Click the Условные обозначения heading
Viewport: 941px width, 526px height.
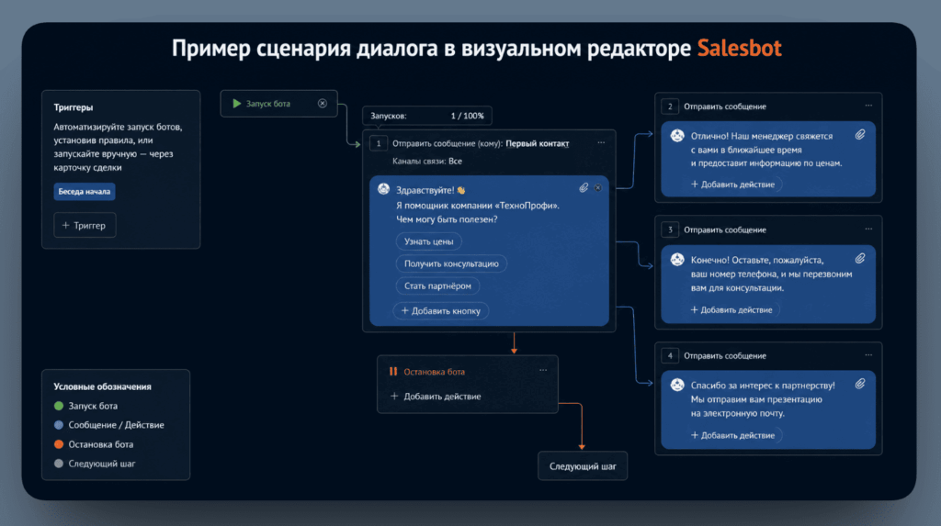pos(102,386)
